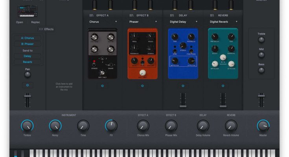Click the Send to Reverb button
The image size is (289, 157).
[x=28, y=62]
